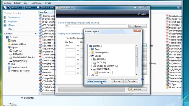Open Papelera de reciclaje in tree
Screen dimensions: 189x106
click(21, 71)
